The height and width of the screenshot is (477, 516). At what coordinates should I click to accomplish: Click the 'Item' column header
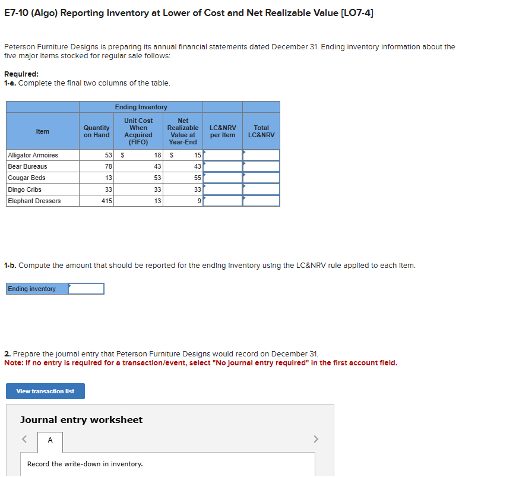point(43,131)
